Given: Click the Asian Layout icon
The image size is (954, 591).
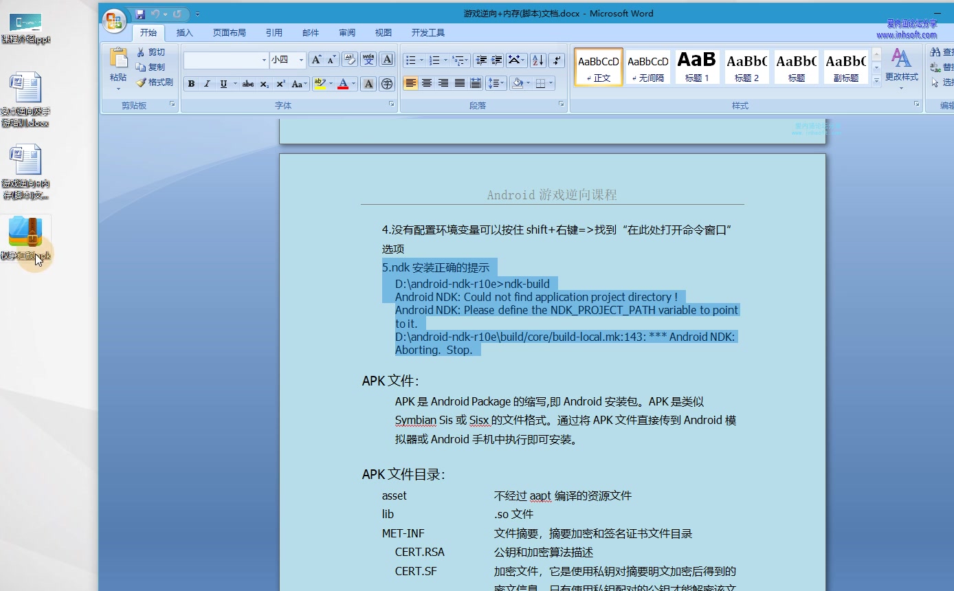Looking at the screenshot, I should point(517,60).
